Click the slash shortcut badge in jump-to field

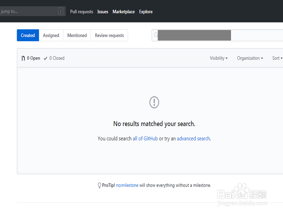click(60, 11)
